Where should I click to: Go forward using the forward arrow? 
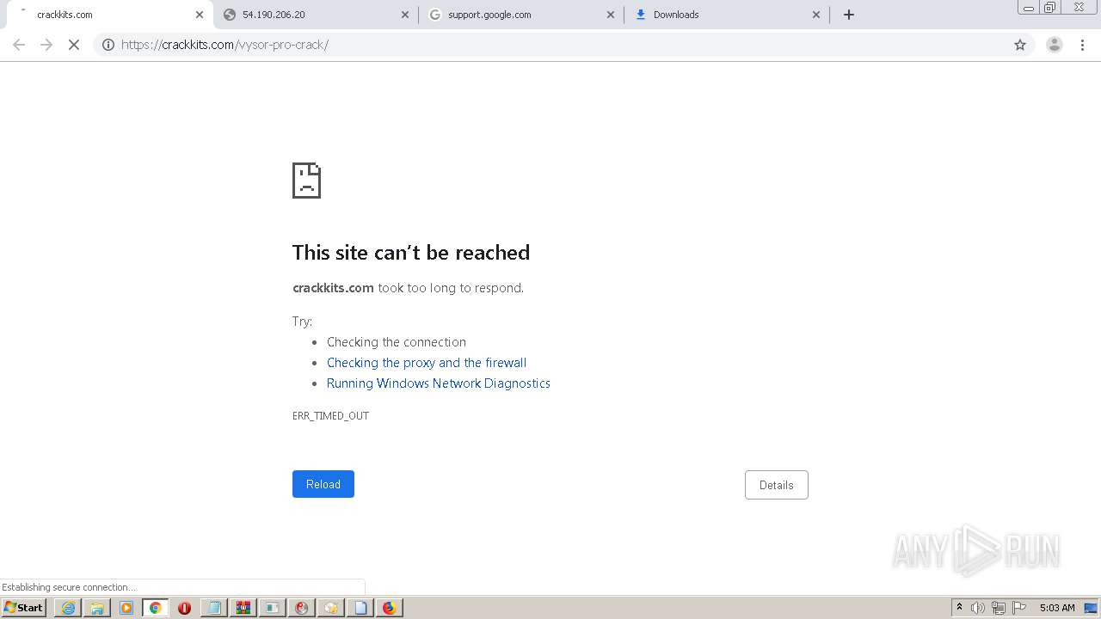46,45
